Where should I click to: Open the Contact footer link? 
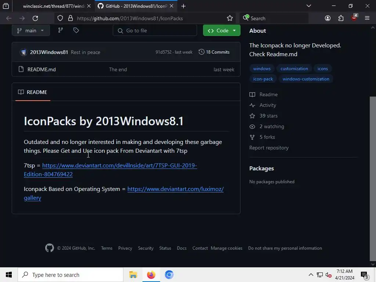200,248
